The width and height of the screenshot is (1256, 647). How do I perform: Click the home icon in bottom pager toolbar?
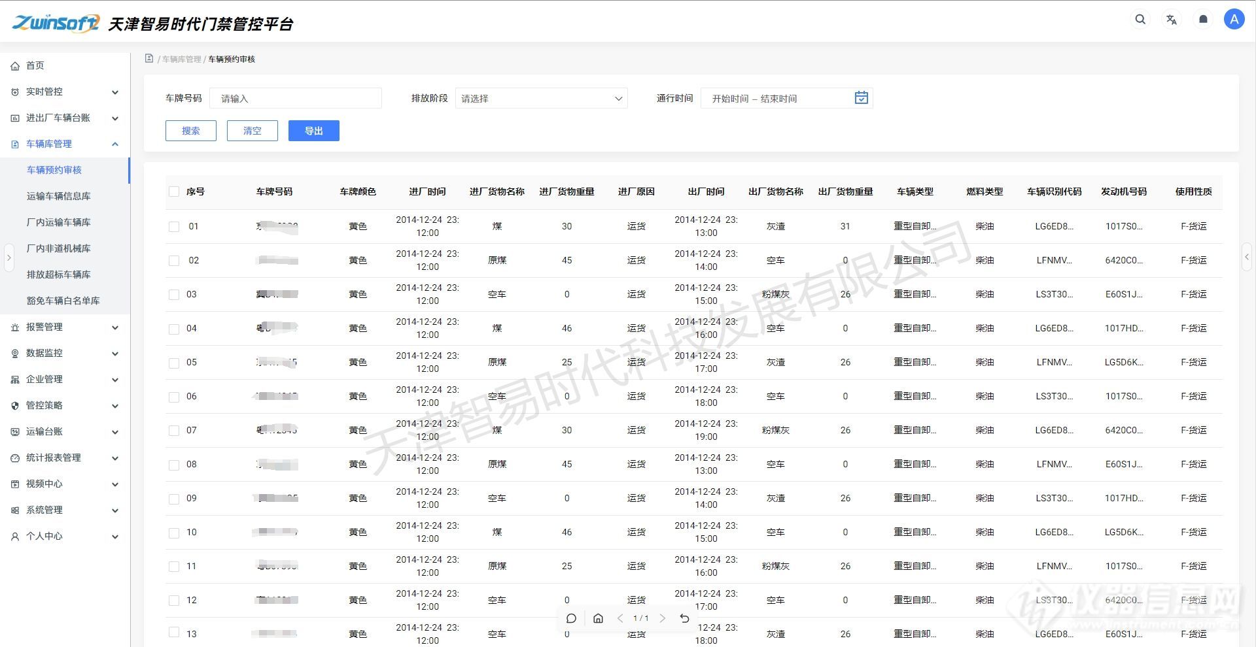598,618
